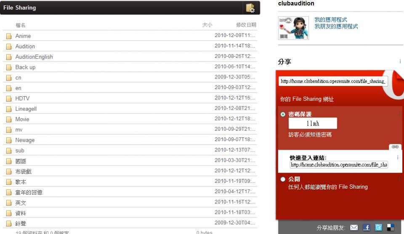404x234 pixels.
Task: Click the Back up folder name
Action: point(25,67)
